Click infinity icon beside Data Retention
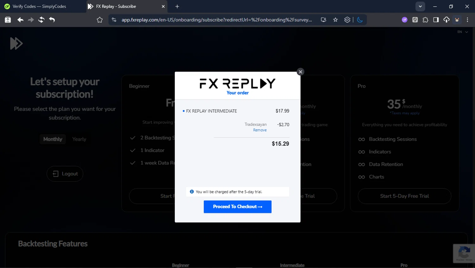The width and height of the screenshot is (475, 268). (x=361, y=165)
